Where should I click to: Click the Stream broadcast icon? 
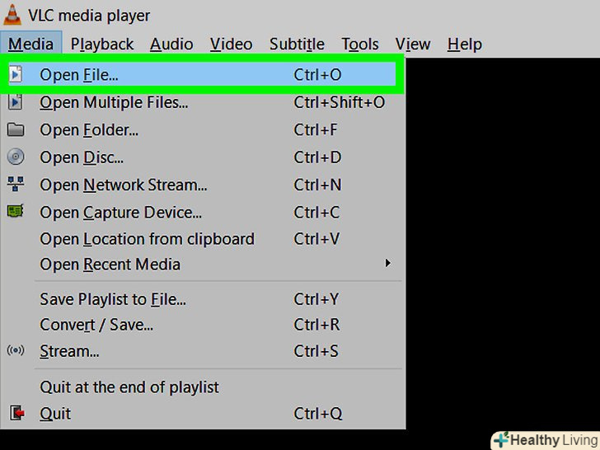(x=16, y=351)
